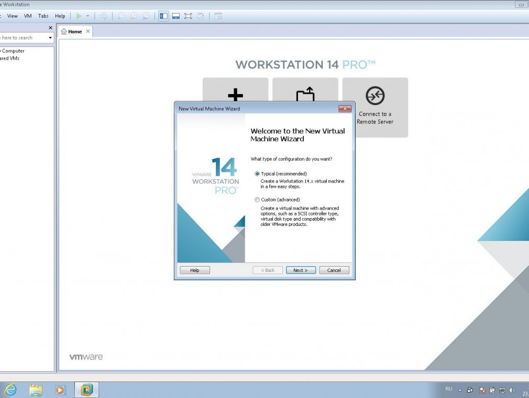Click the network tray icon

(x=502, y=390)
